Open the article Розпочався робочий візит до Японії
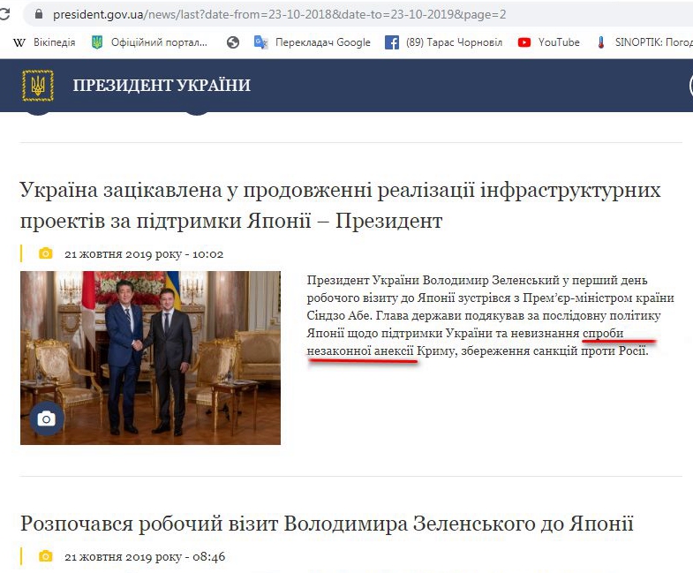The width and height of the screenshot is (693, 573). pyautogui.click(x=327, y=524)
